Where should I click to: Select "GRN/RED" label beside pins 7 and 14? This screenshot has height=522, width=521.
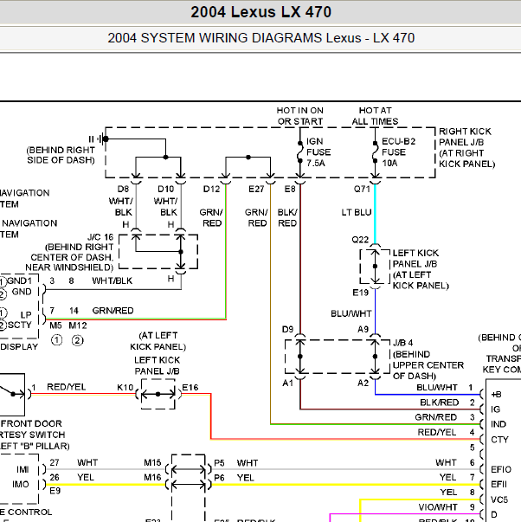pos(113,311)
